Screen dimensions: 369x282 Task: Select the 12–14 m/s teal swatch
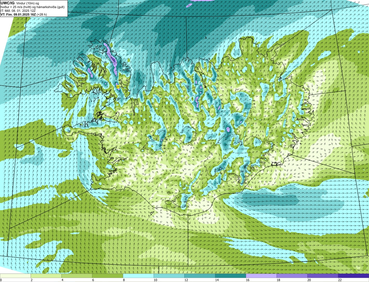[200, 276]
